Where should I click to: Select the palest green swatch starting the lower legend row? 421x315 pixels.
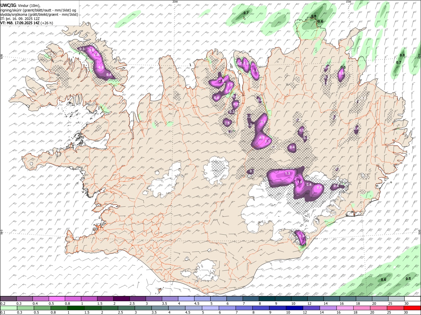coord(8,308)
